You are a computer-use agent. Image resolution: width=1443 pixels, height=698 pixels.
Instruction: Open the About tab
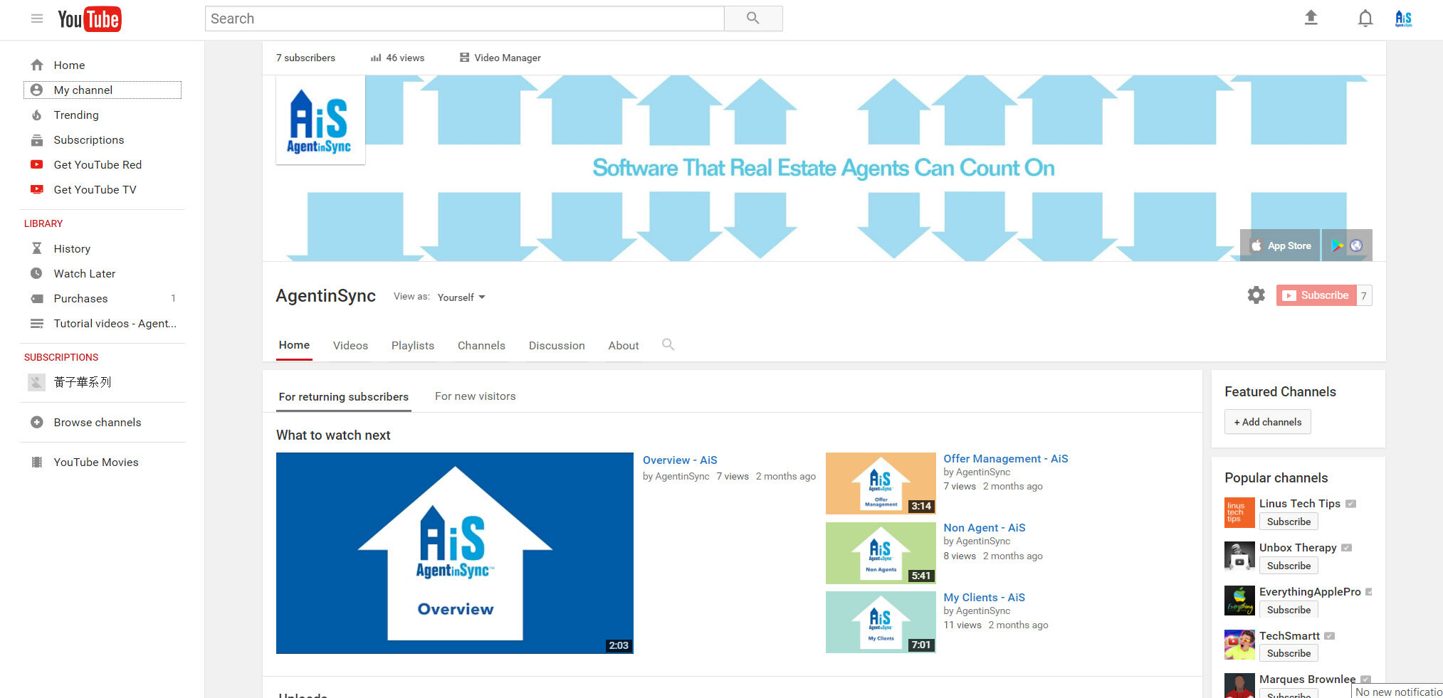624,346
